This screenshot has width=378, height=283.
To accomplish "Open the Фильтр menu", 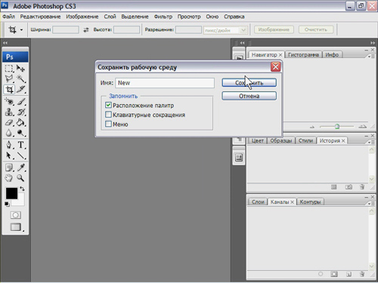I will 163,17.
